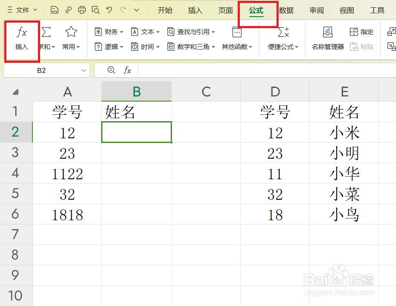Select cell D4 containing 11
This screenshot has width=396, height=306.
coord(275,173)
